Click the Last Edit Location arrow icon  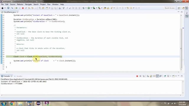[x=128, y=8]
